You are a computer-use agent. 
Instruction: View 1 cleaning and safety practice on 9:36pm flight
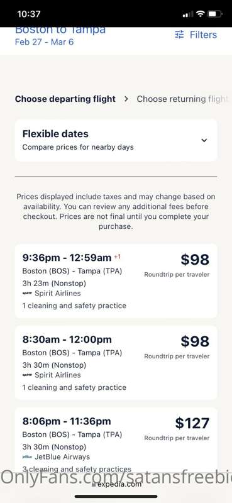coord(74,306)
